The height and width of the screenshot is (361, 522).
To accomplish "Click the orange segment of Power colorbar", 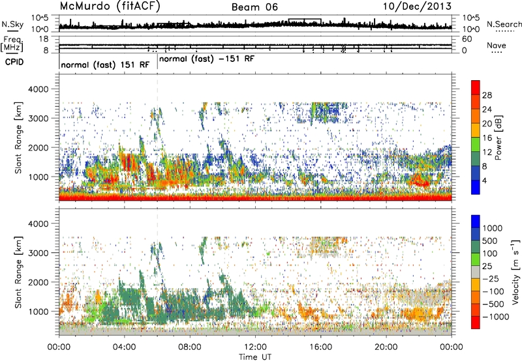I will [476, 117].
